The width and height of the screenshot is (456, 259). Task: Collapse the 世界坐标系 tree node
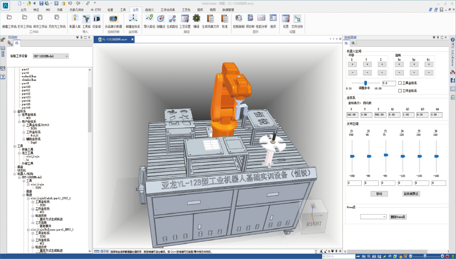pos(19,115)
